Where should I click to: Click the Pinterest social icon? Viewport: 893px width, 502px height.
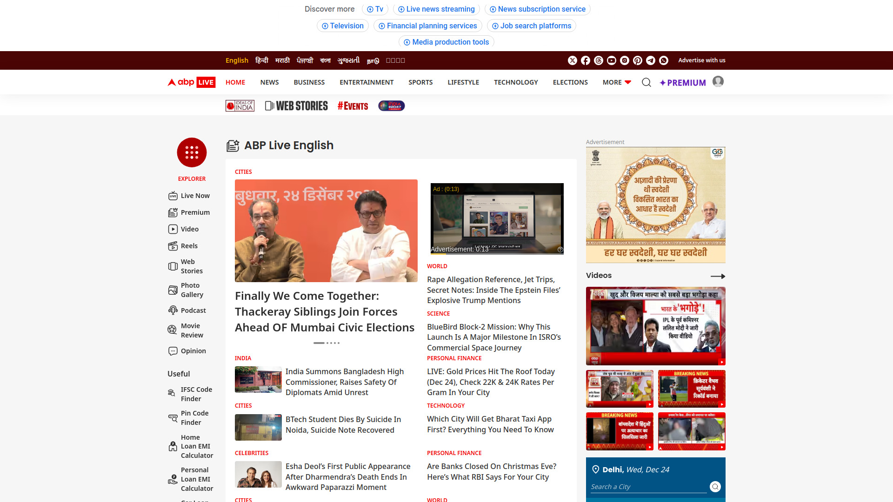pyautogui.click(x=638, y=60)
